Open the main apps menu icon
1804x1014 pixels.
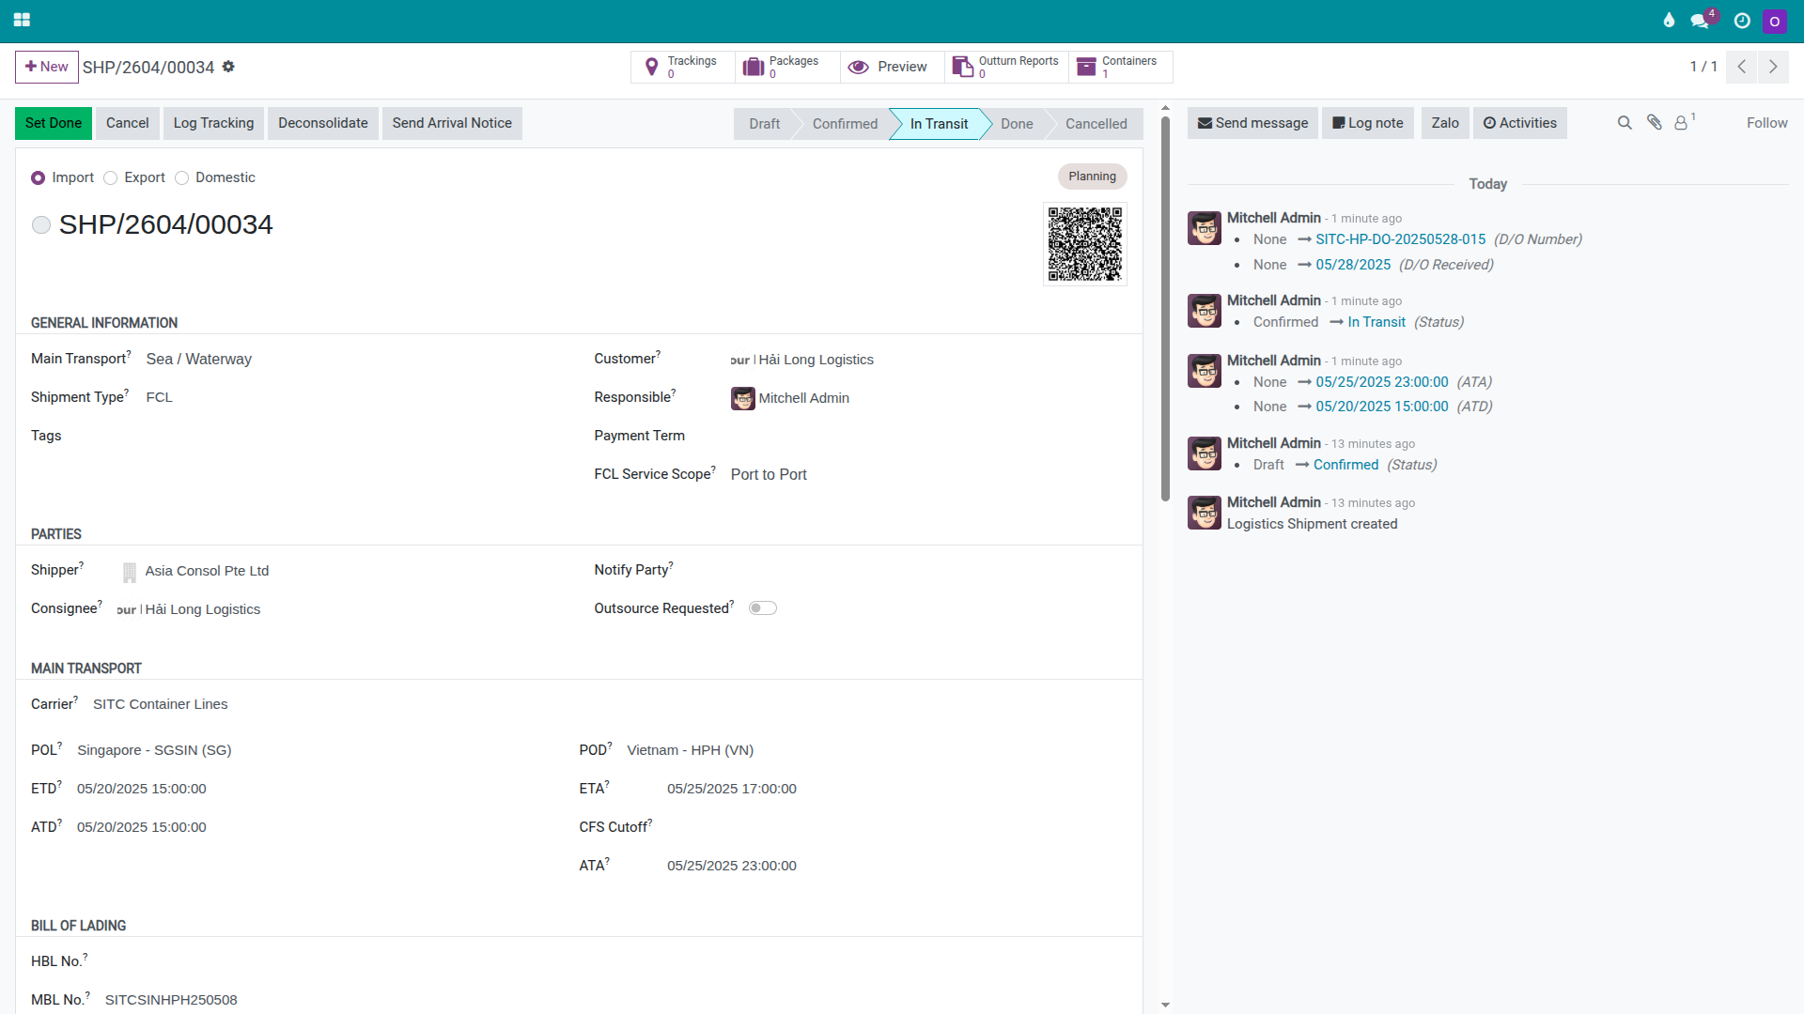[22, 20]
